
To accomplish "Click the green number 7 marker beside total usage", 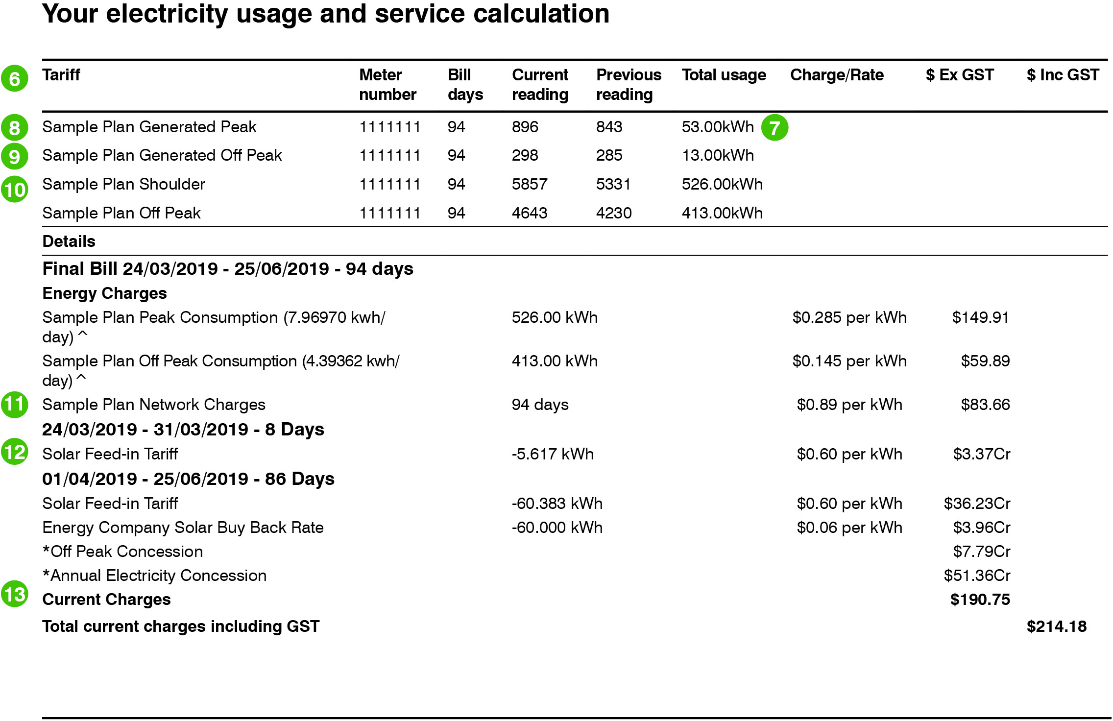I will (774, 127).
